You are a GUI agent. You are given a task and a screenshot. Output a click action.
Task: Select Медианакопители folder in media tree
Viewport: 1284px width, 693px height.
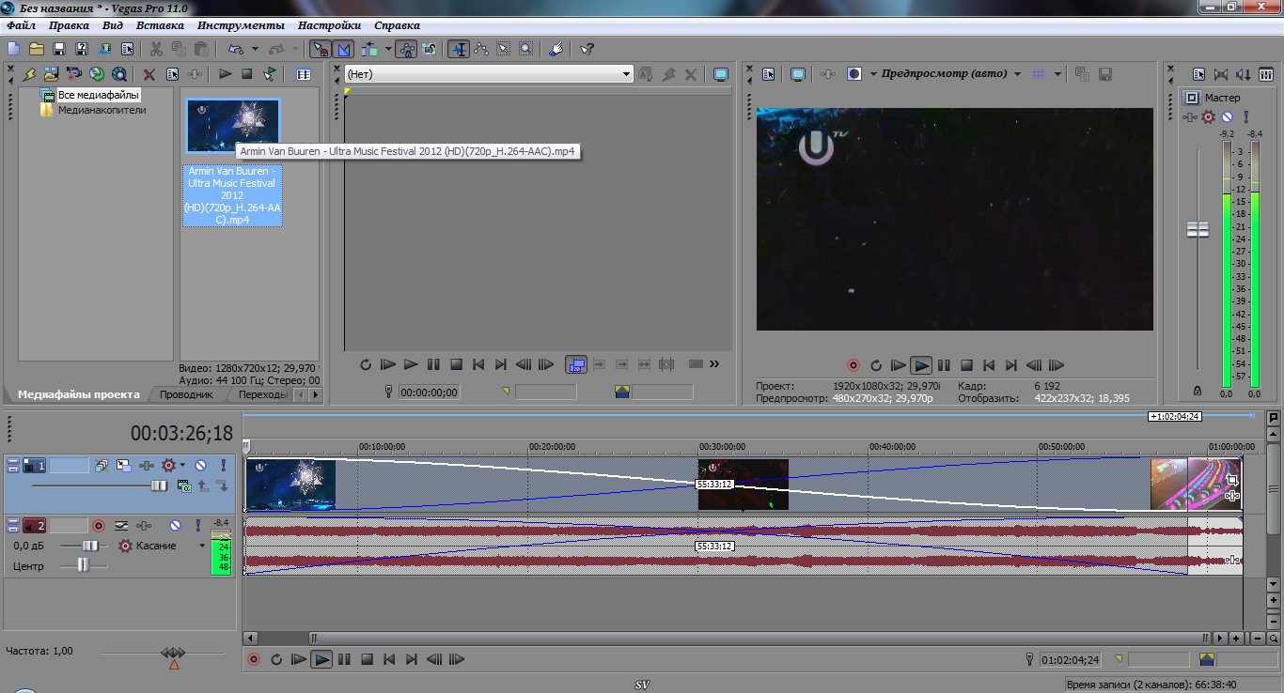pos(102,110)
